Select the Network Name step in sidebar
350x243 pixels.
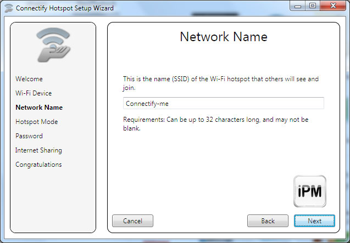coord(39,108)
